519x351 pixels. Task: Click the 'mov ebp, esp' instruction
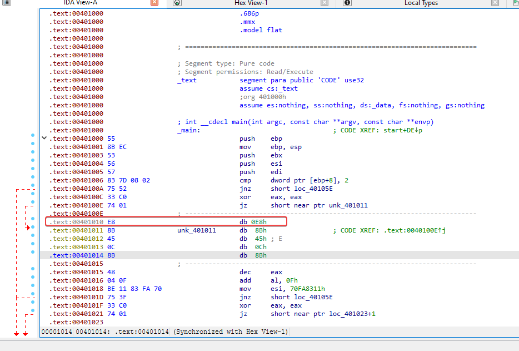pyautogui.click(x=271, y=147)
